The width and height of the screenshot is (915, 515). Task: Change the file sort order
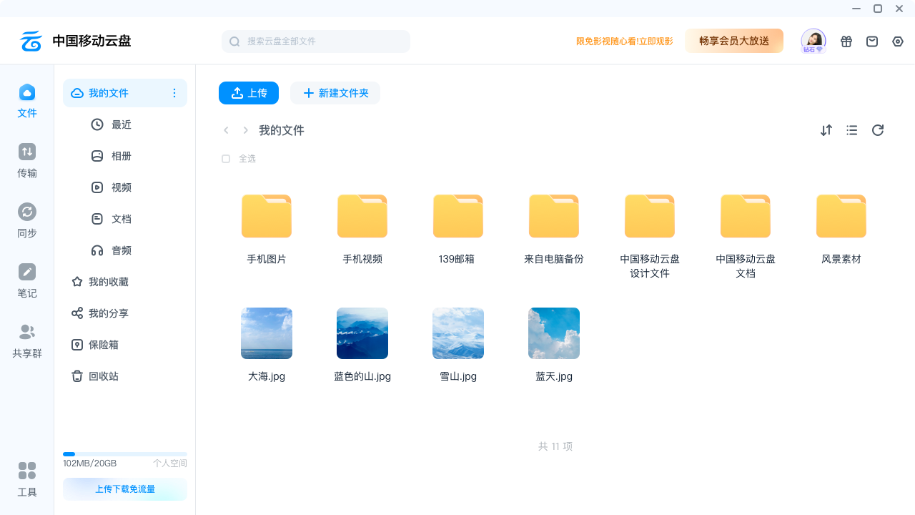(x=826, y=130)
